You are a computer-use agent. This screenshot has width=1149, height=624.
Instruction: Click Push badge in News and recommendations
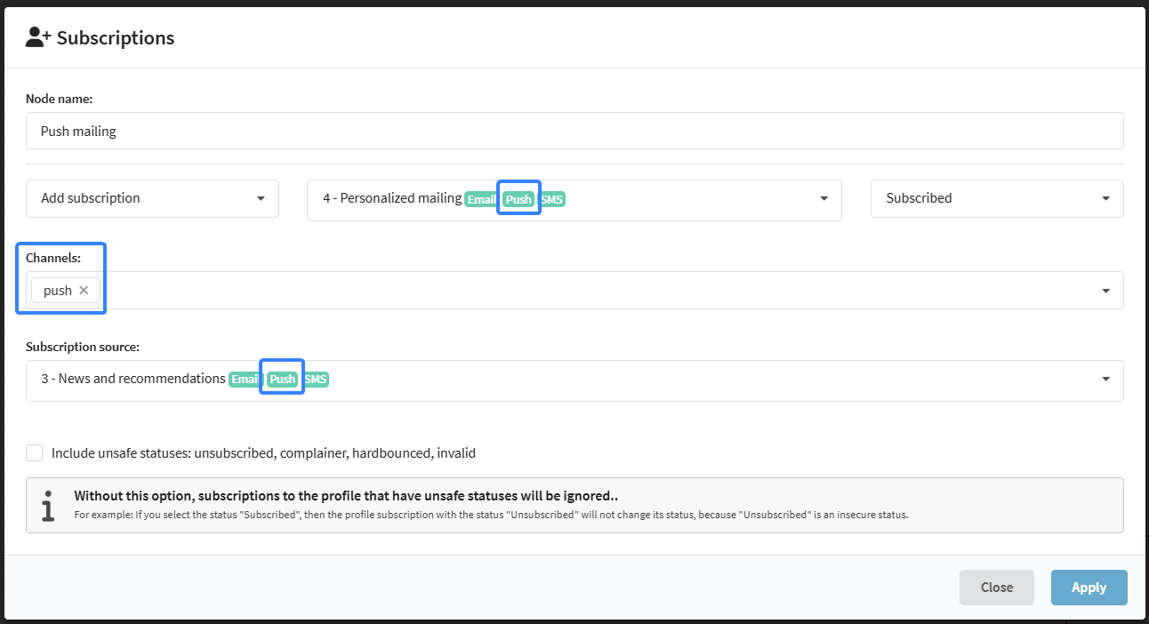pos(282,380)
